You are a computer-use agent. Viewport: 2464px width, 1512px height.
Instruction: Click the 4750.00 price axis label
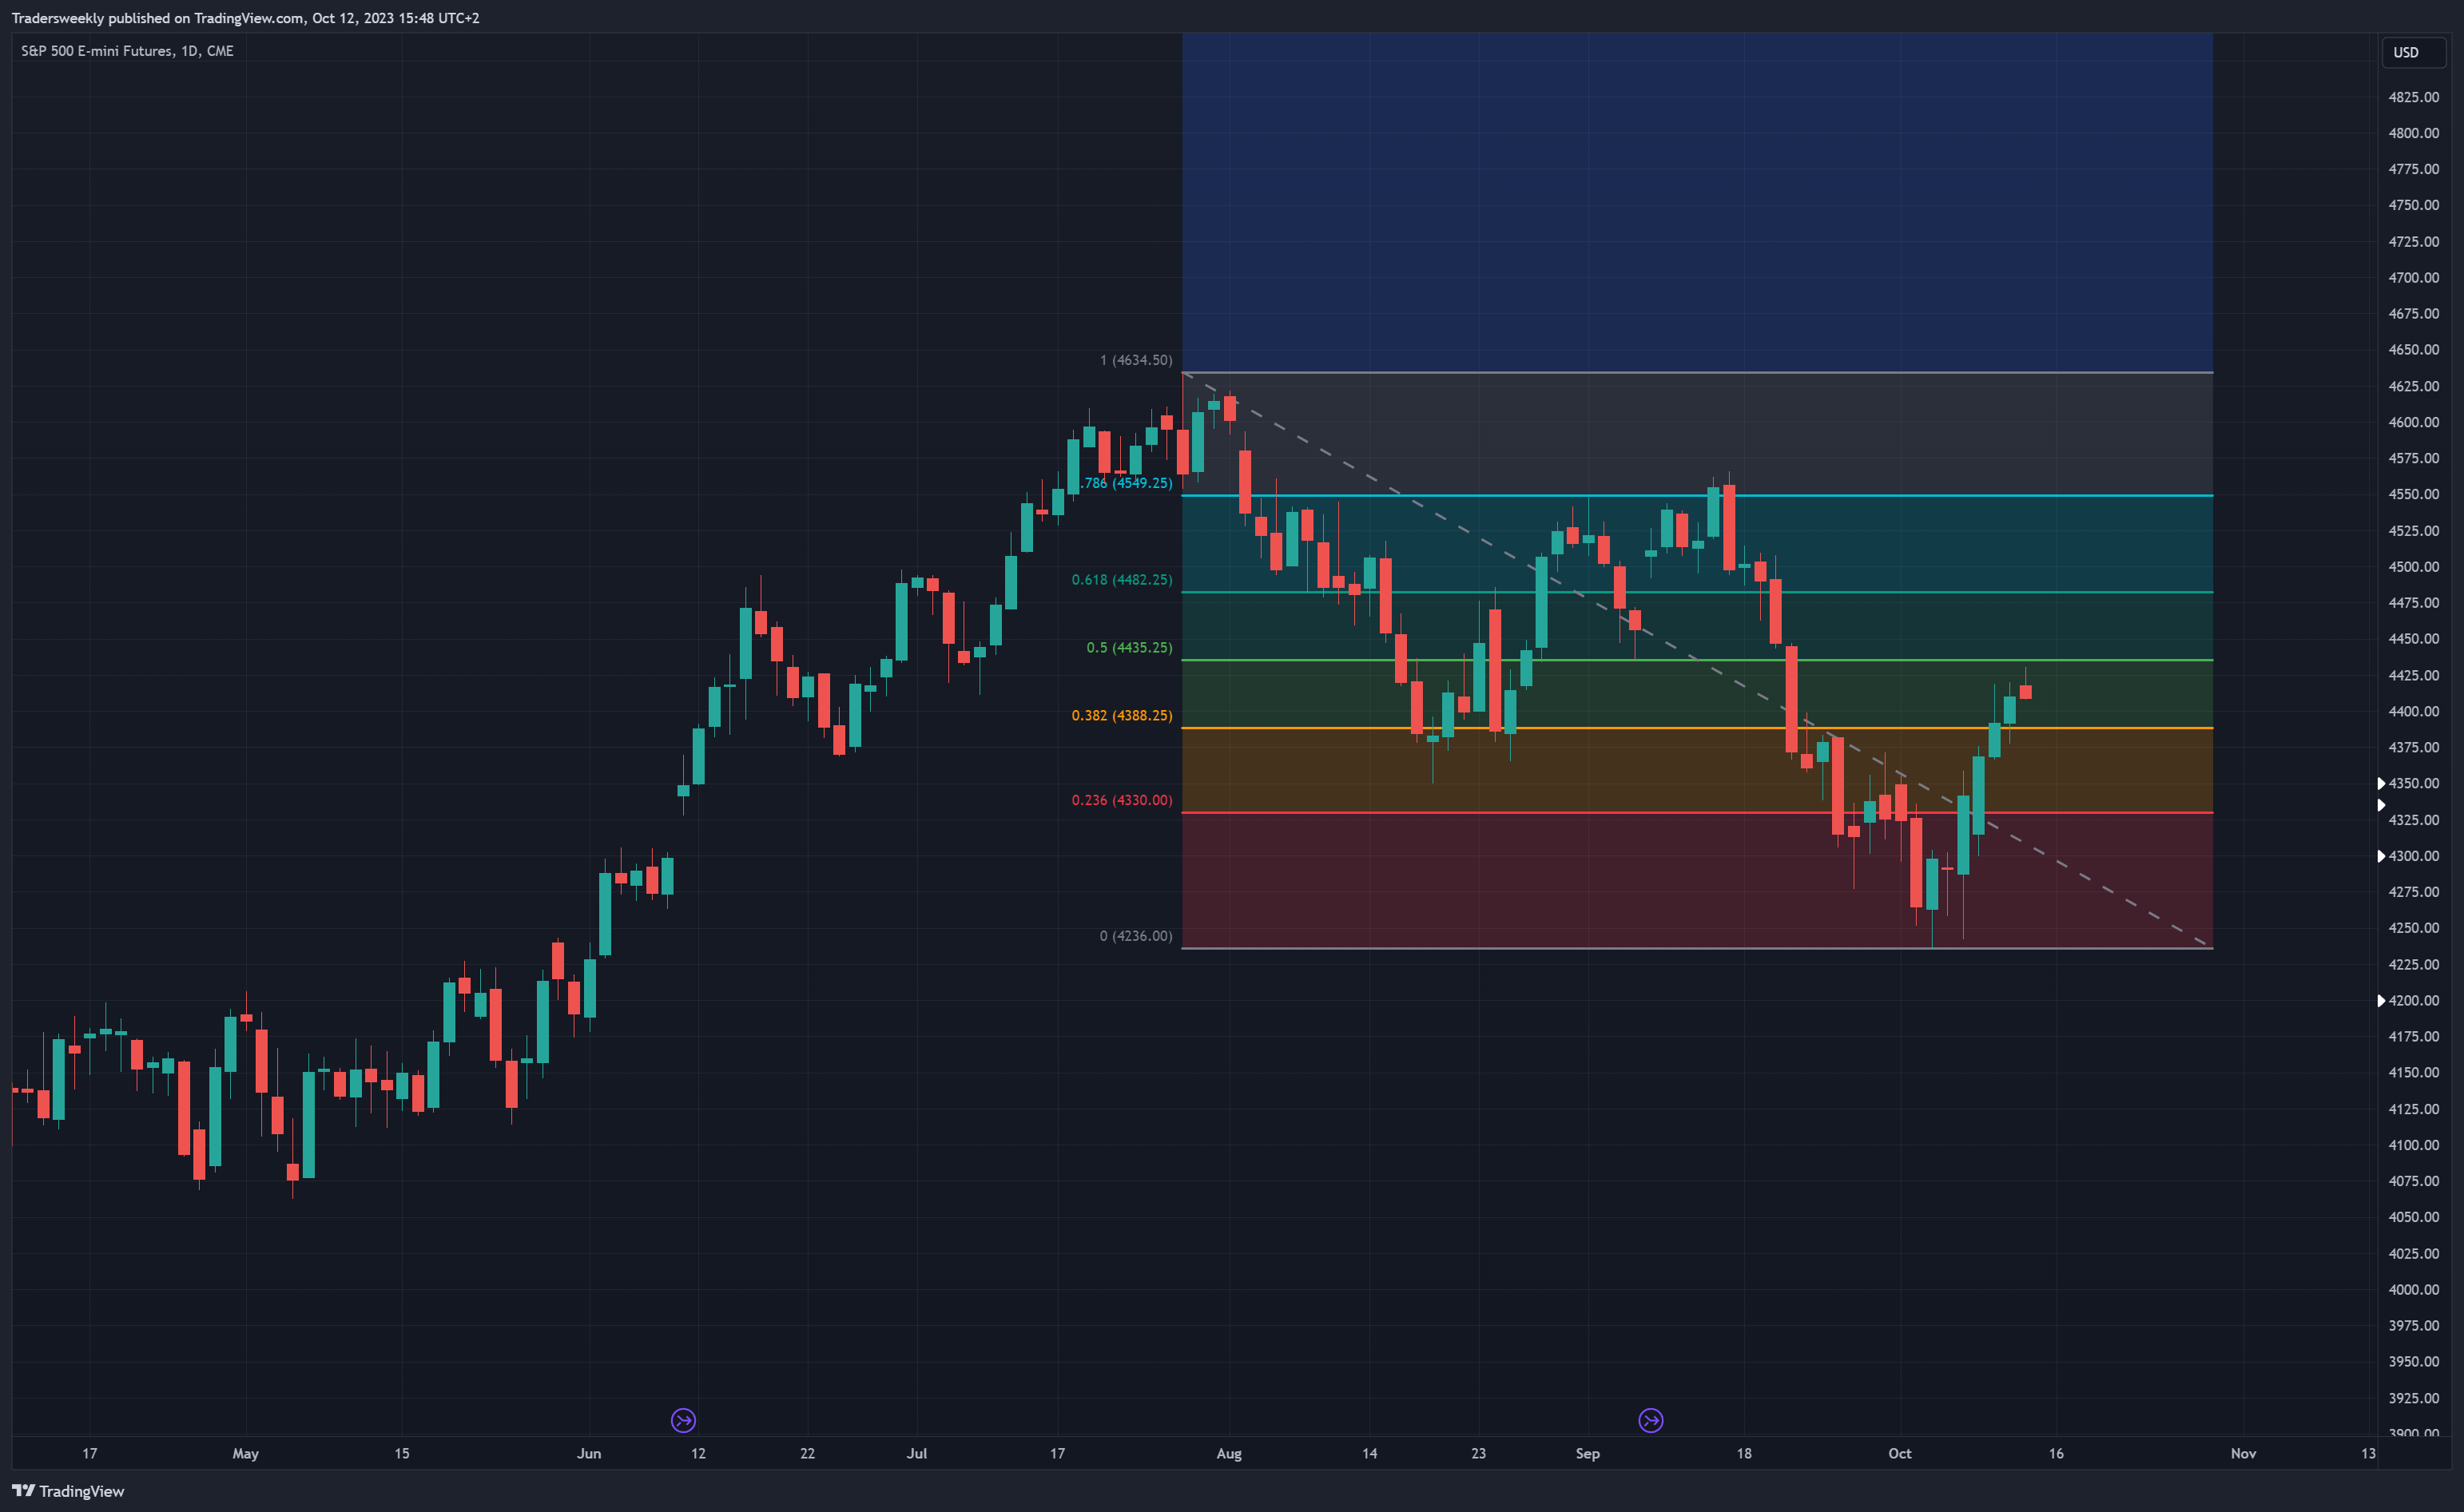[x=2414, y=205]
